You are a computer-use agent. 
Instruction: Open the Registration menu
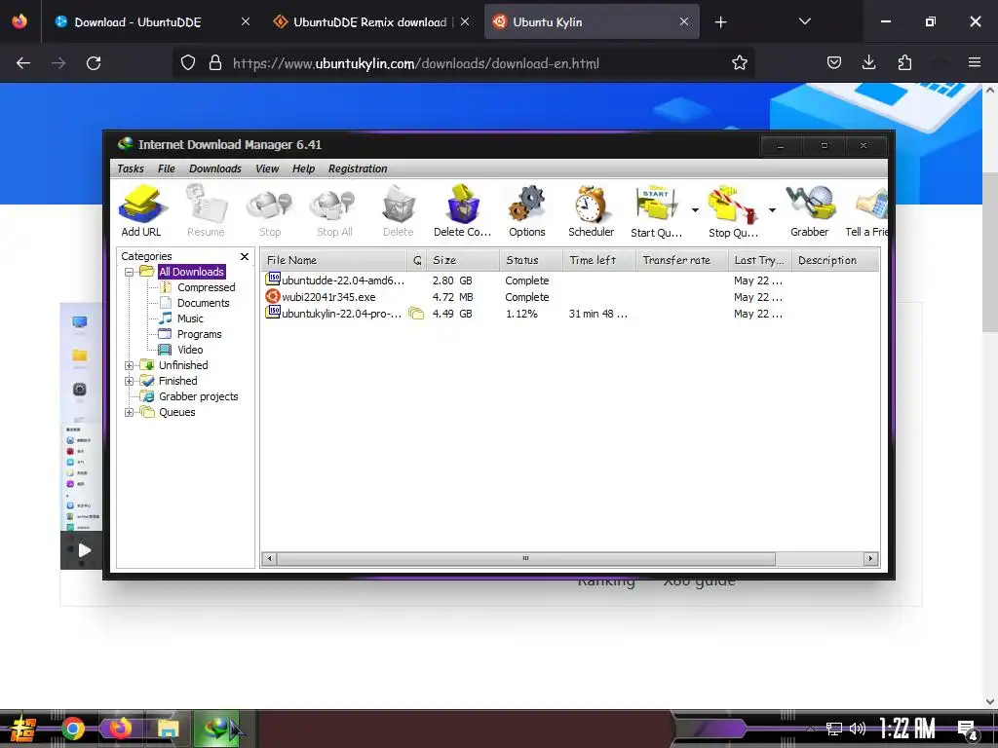(358, 168)
